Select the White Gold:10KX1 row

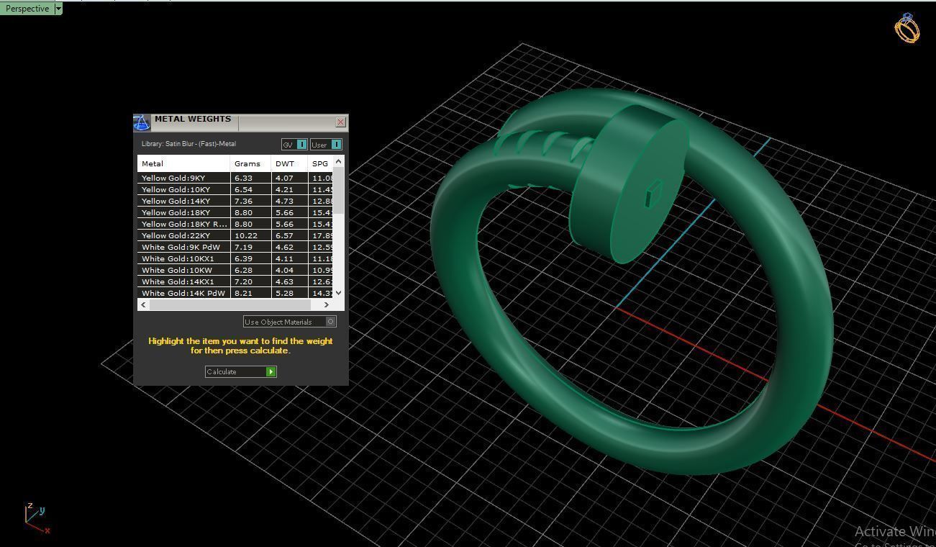click(236, 258)
